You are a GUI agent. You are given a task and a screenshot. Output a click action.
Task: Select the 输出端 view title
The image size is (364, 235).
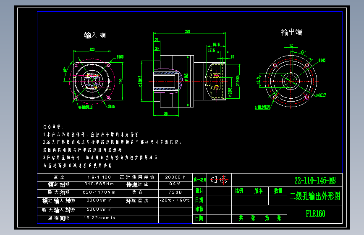coord(291,32)
